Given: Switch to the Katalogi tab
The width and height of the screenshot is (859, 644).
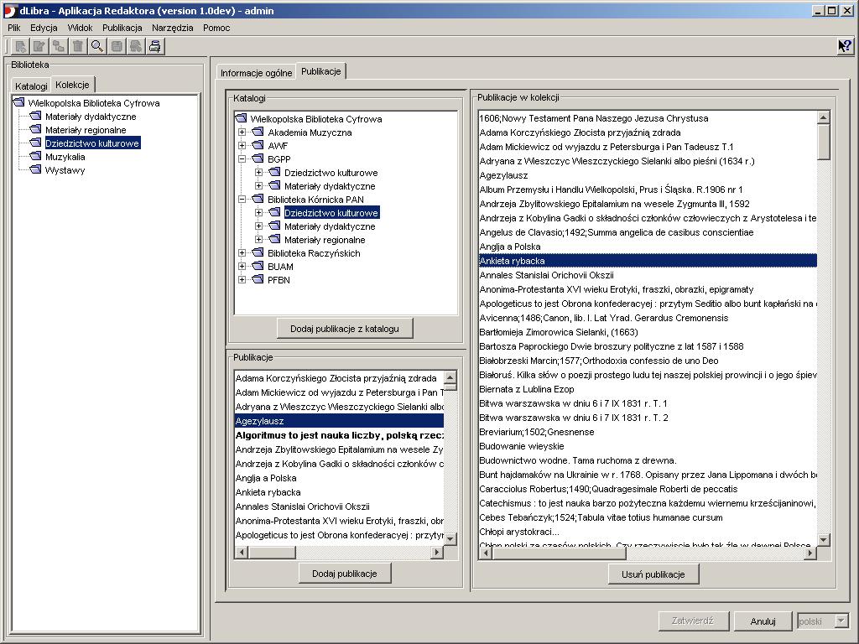Looking at the screenshot, I should (31, 86).
